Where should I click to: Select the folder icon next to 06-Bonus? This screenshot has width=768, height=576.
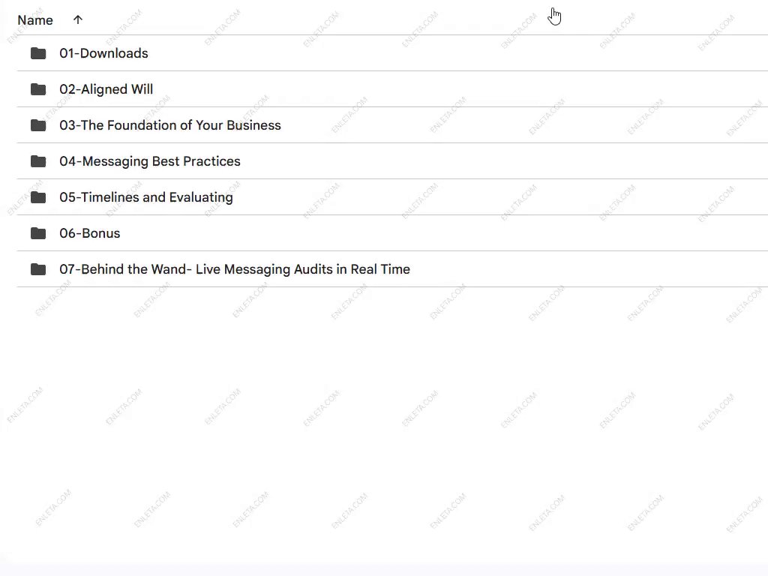[38, 233]
